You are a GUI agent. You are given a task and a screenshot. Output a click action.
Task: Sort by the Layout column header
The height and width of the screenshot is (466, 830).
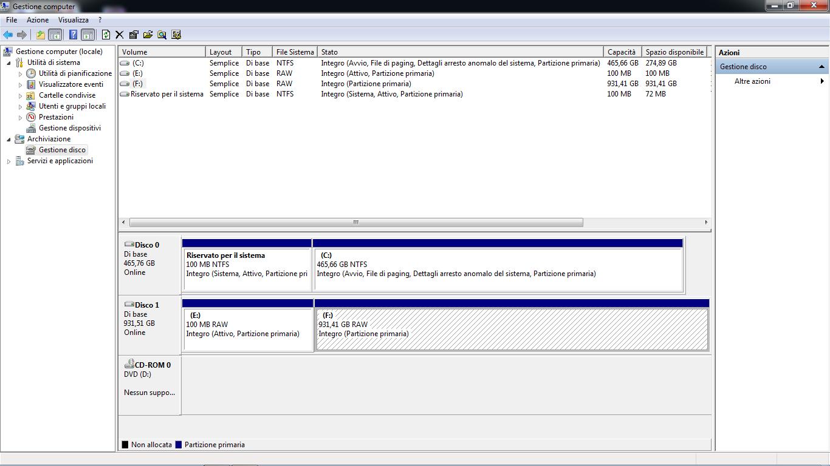224,52
